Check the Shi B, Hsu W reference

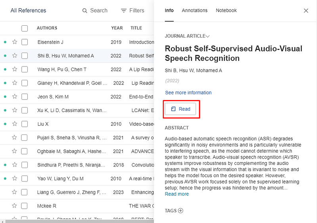(x=25, y=56)
